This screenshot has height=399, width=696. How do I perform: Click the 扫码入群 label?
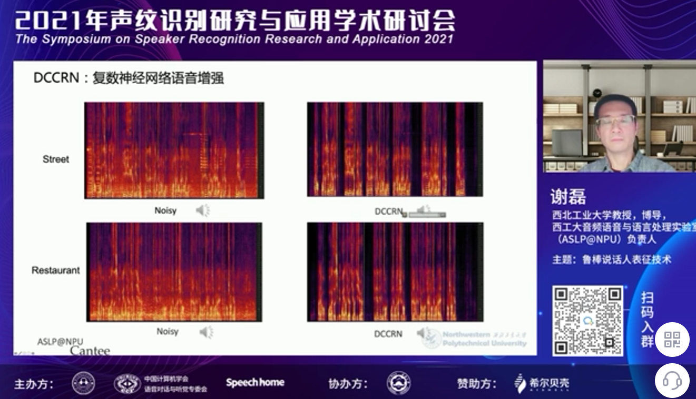[x=648, y=319]
